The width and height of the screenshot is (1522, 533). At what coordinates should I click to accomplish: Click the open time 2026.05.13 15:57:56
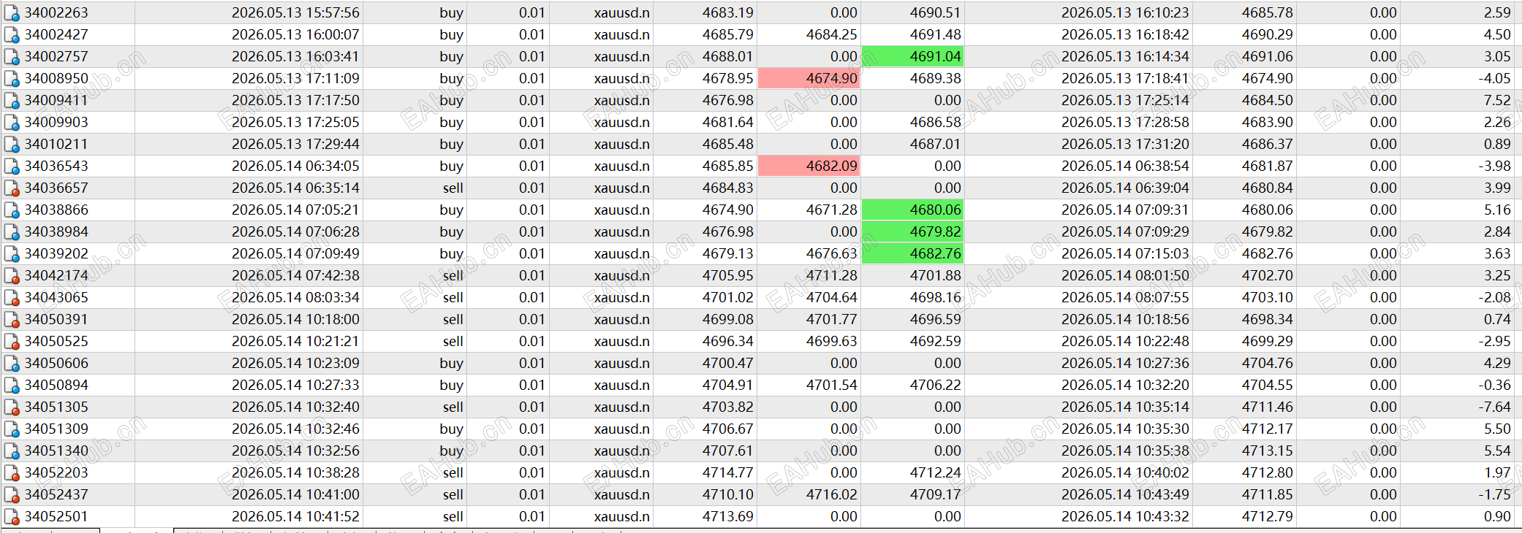point(295,12)
